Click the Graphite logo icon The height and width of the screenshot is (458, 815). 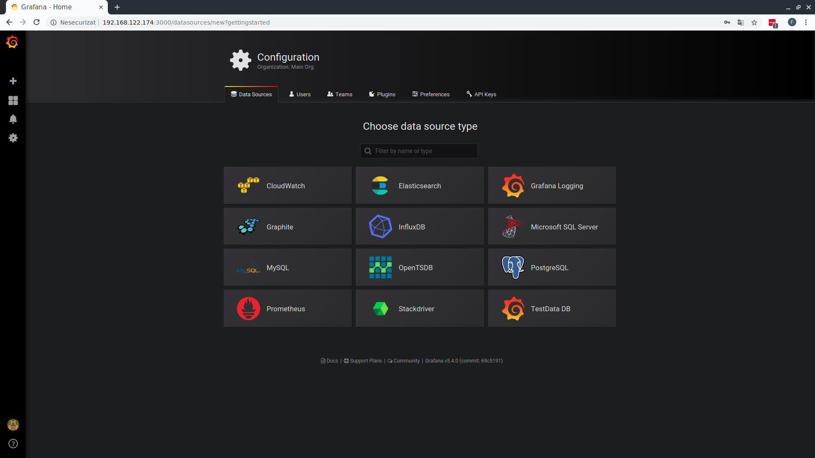248,226
